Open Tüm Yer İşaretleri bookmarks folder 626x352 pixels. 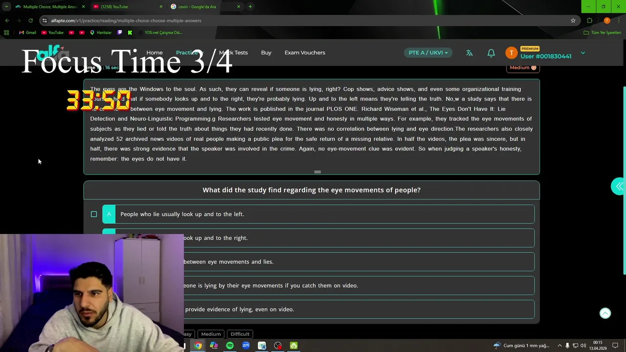pos(603,33)
